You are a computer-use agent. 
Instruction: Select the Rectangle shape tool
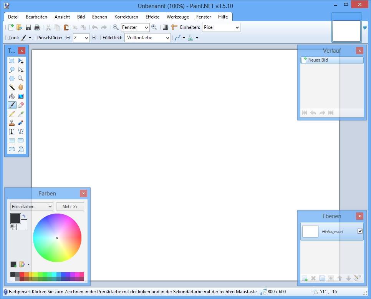click(x=12, y=140)
